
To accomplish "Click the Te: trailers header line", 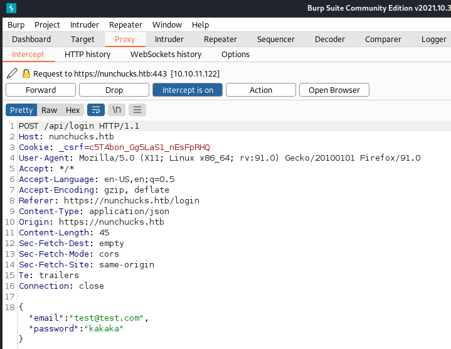I will tap(49, 276).
